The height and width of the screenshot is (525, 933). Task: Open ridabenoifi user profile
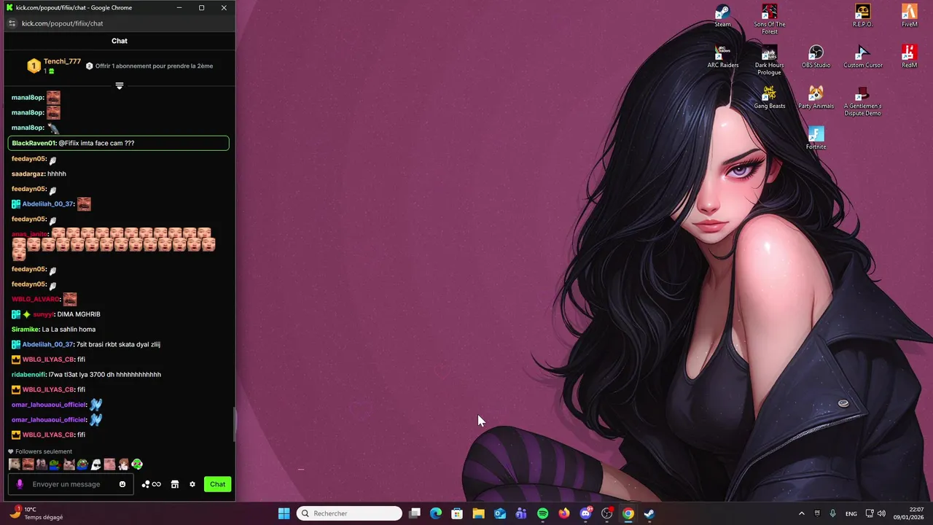[x=29, y=374]
